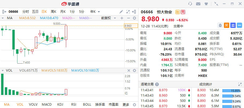Click the 11:43:41 trade row
The height and width of the screenshot is (108, 244).
point(165,90)
